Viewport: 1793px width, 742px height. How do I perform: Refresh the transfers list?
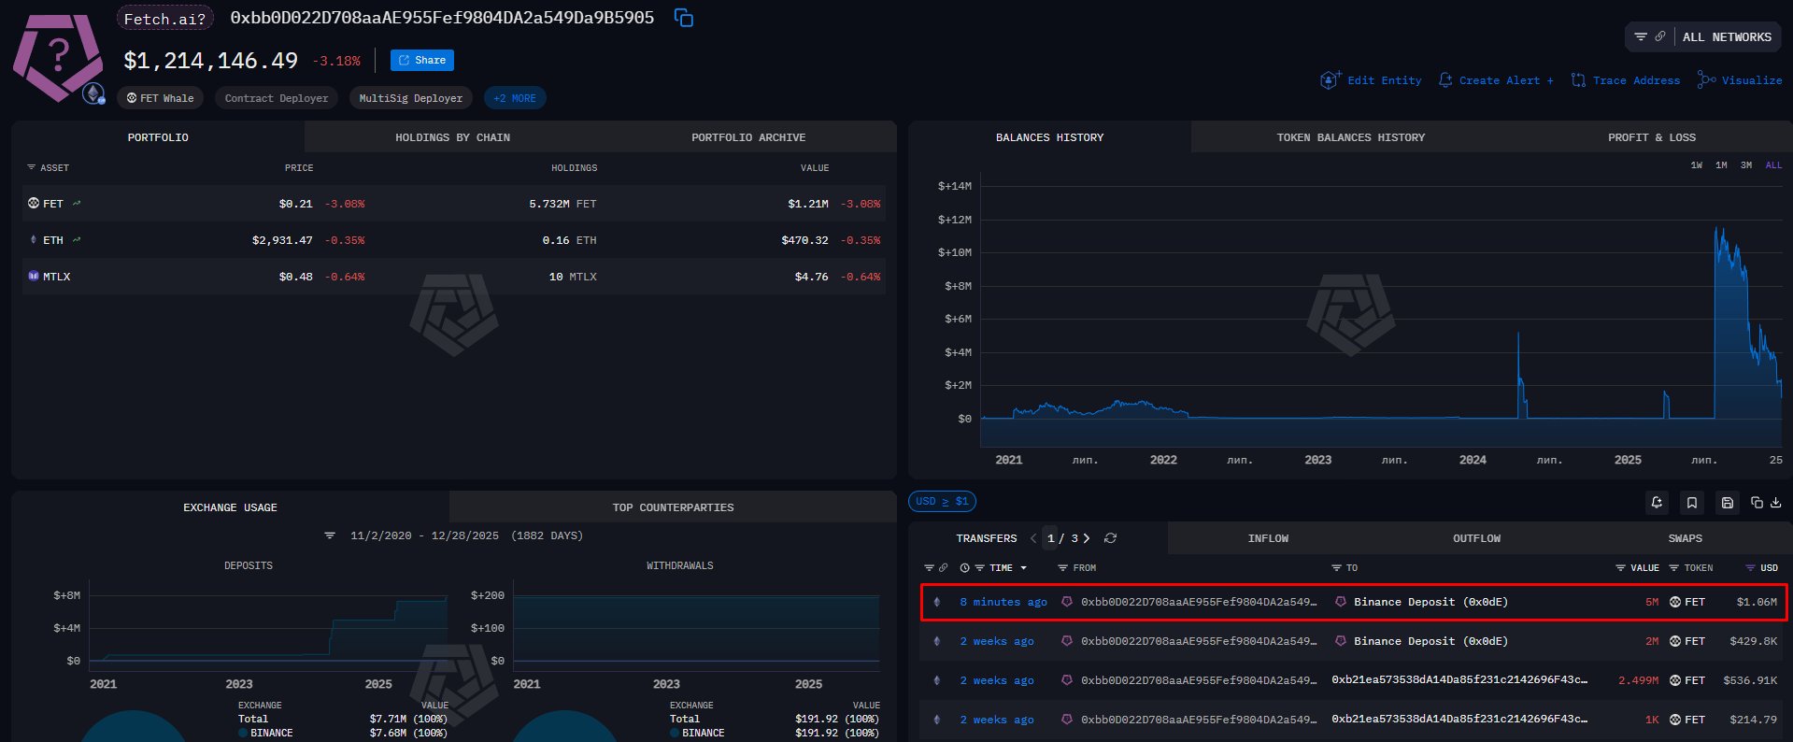[1110, 538]
